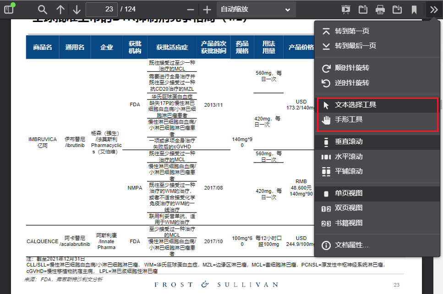The width and height of the screenshot is (443, 294).
Task: Download the PDF document
Action: (x=397, y=9)
